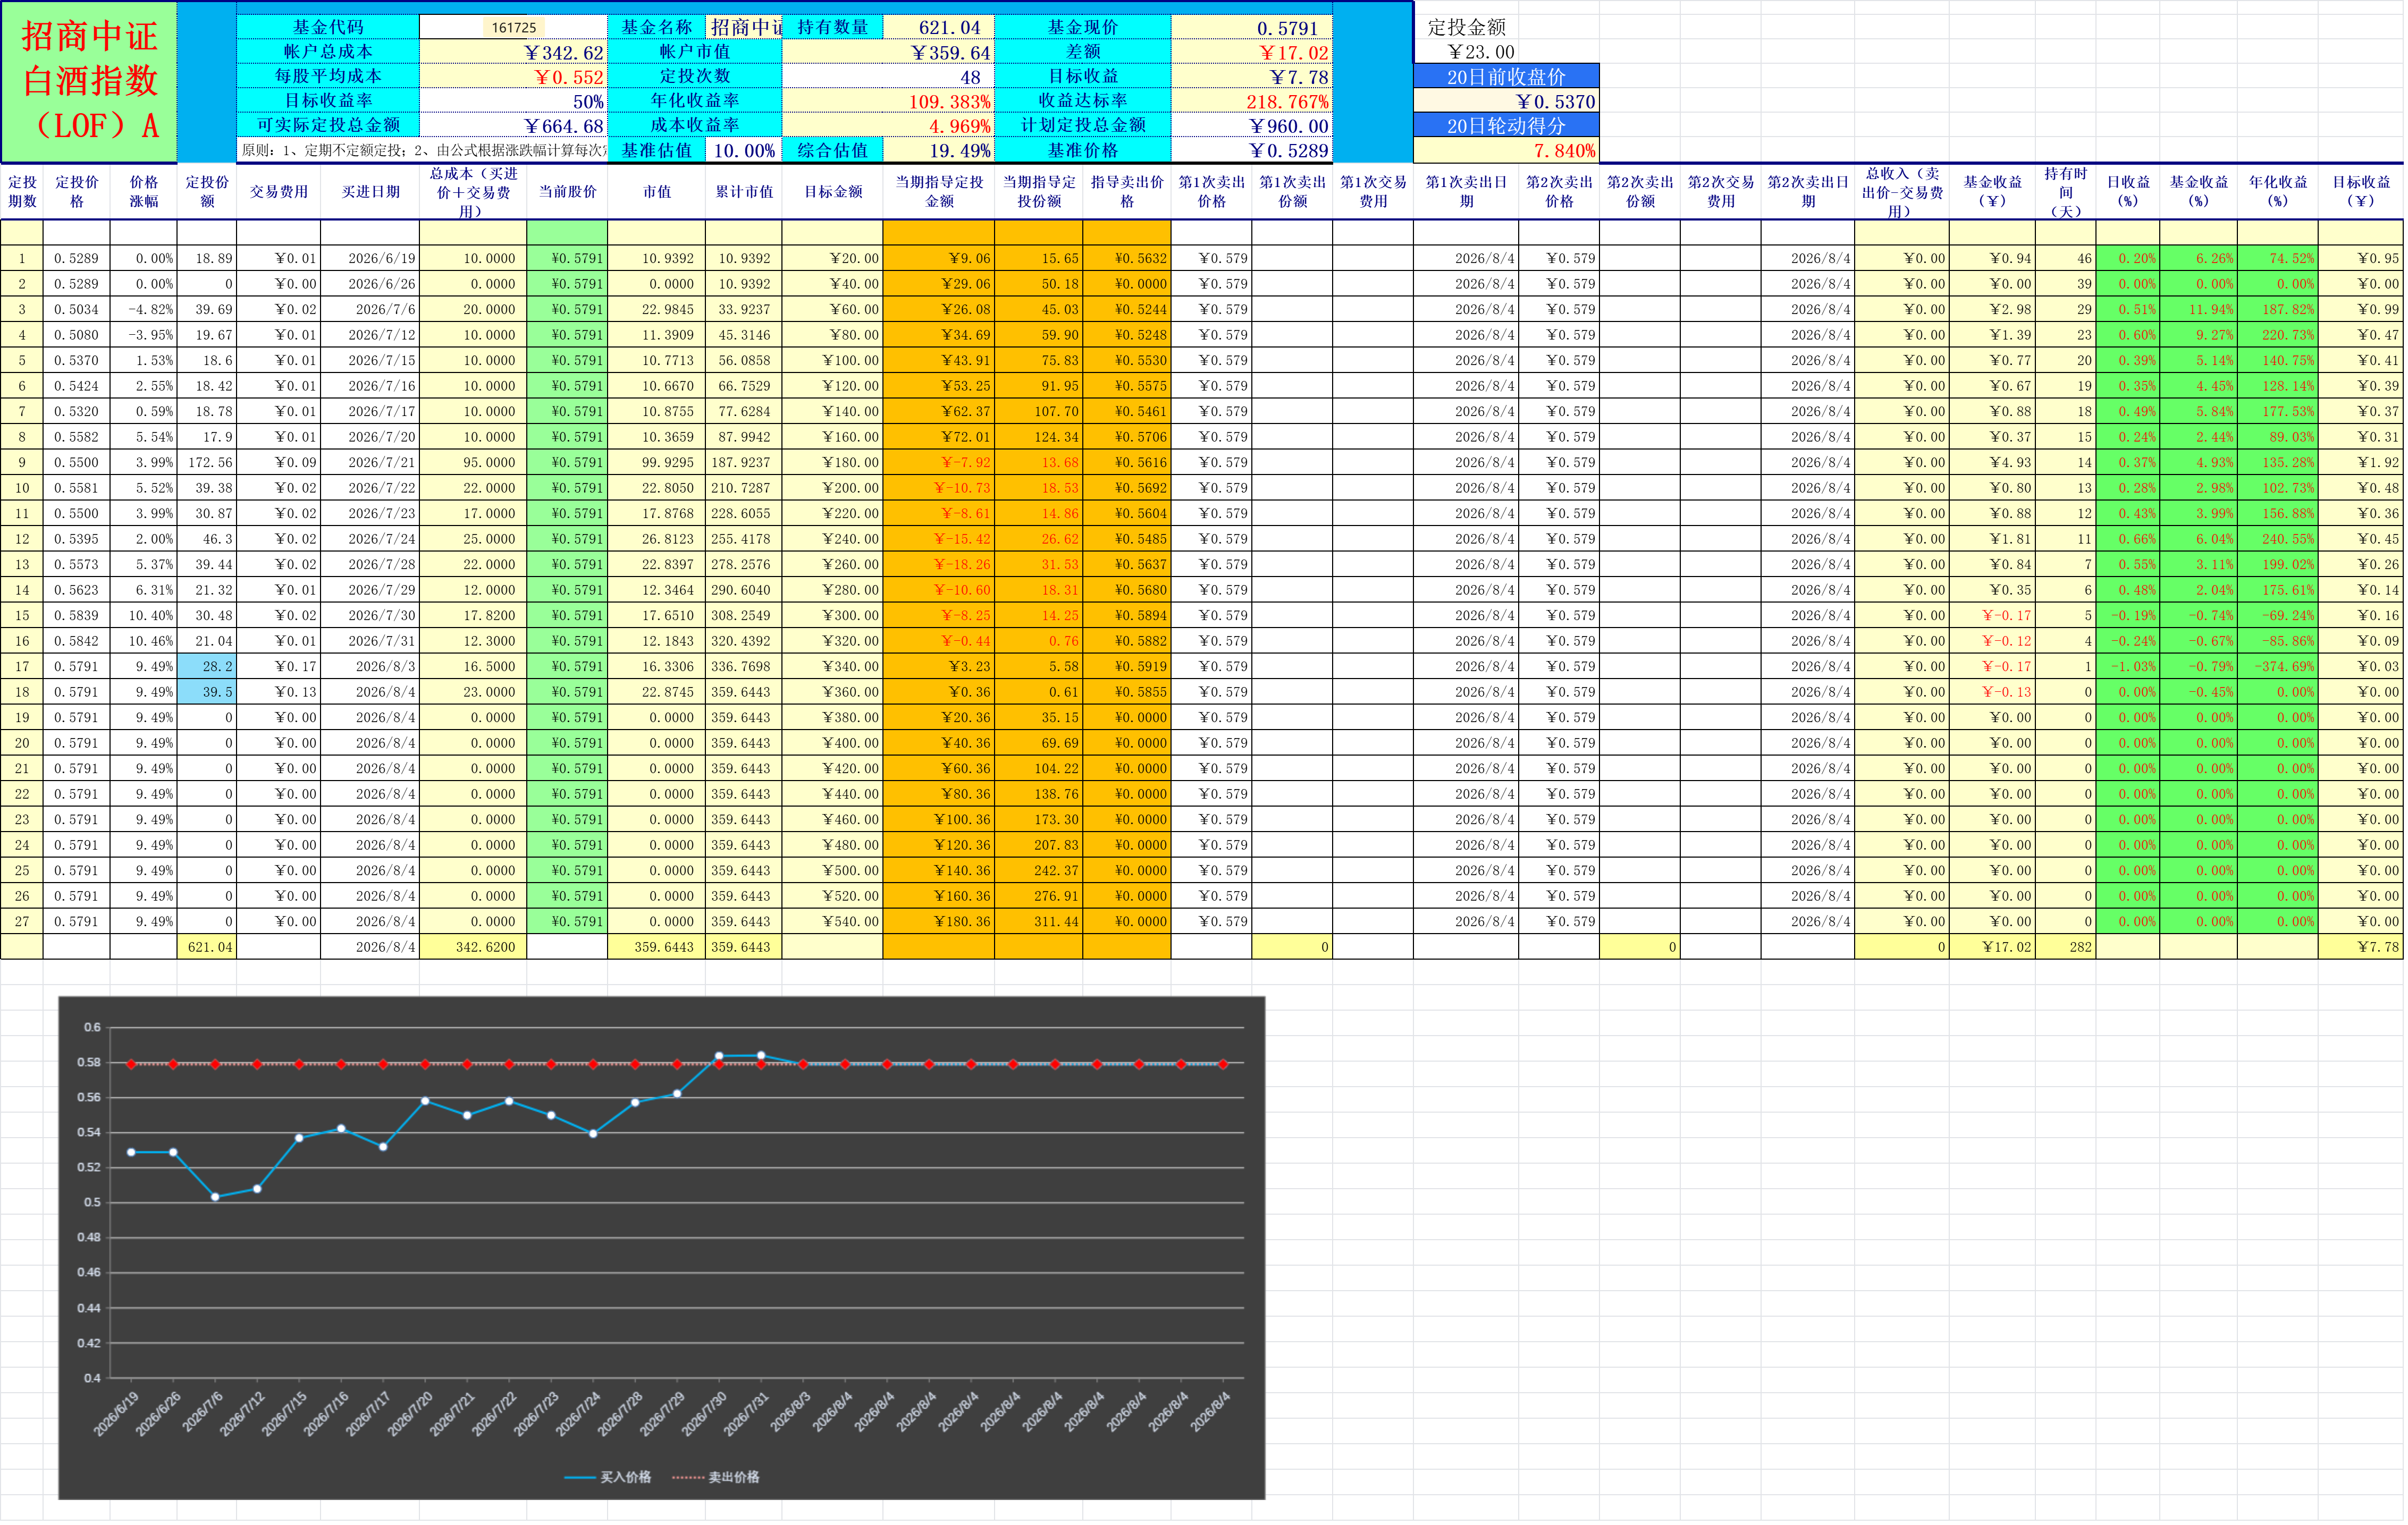Viewport: 2408px width, 1525px height.
Task: Click the 帐户总成本 value ¥342.62
Action: click(x=513, y=52)
